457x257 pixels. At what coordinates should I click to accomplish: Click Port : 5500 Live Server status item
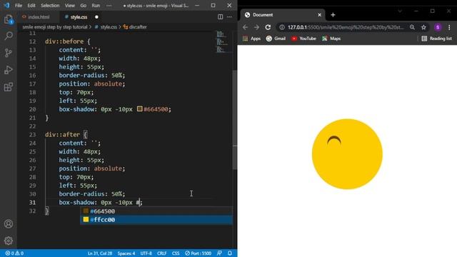click(x=199, y=253)
